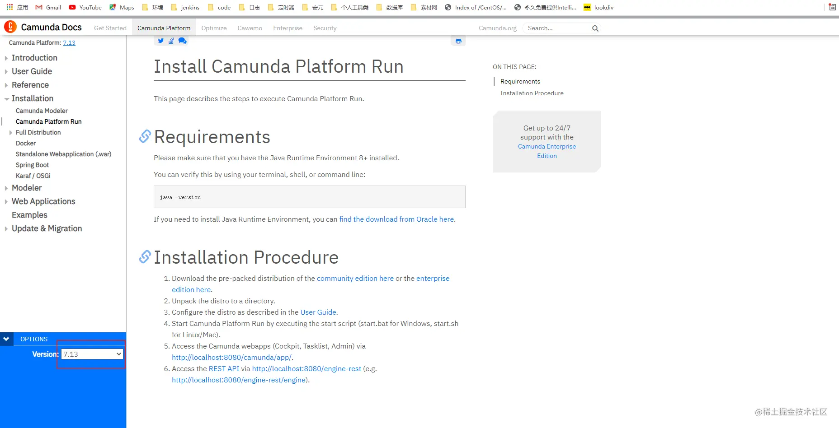The image size is (839, 428).
Task: Open the 个人工具类 bookmark folder
Action: (350, 7)
